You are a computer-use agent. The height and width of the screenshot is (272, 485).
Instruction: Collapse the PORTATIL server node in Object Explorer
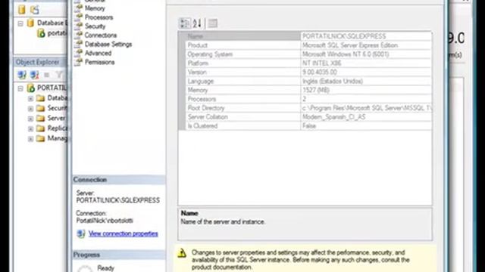[x=20, y=88]
